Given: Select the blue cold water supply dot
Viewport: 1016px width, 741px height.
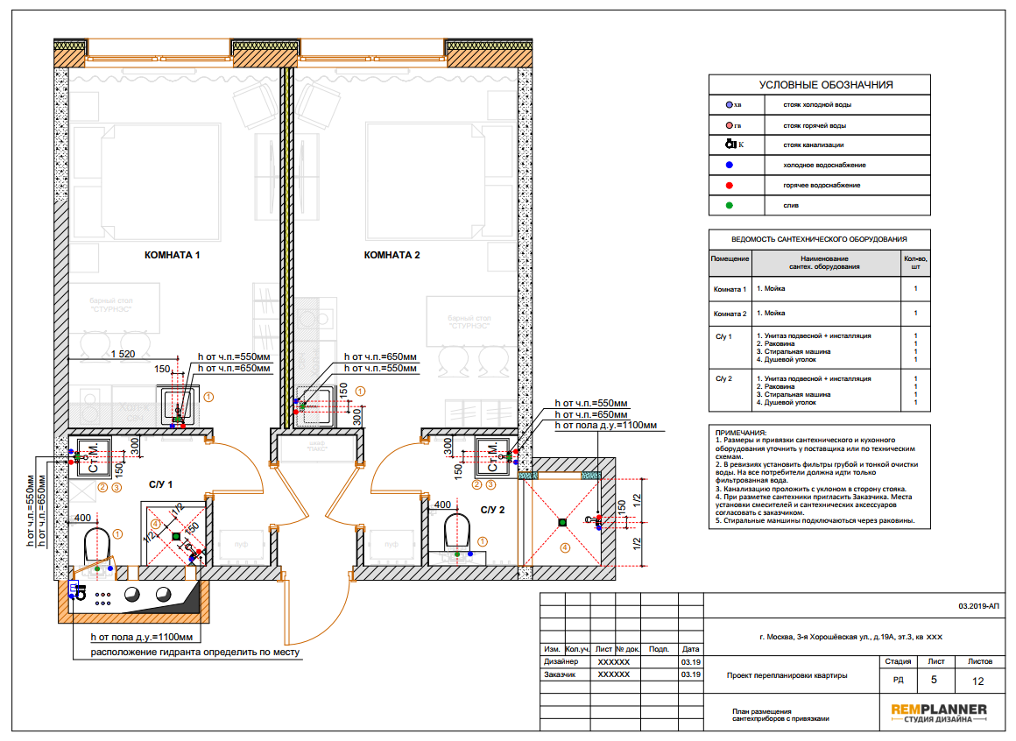Looking at the screenshot, I should 729,166.
